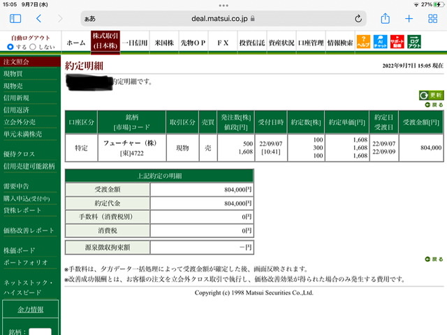Screen dimensions: 447x335
Task: Click the lower 戻る back link
Action: coord(434,259)
